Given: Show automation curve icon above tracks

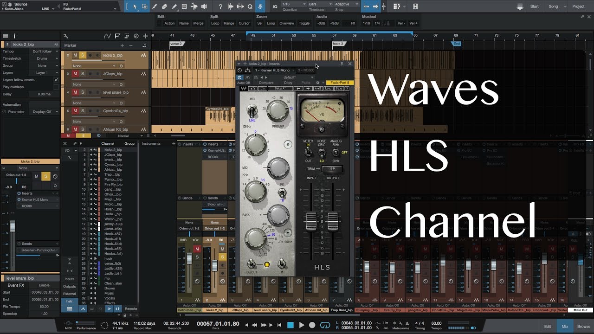Looking at the screenshot, I should click(x=108, y=36).
